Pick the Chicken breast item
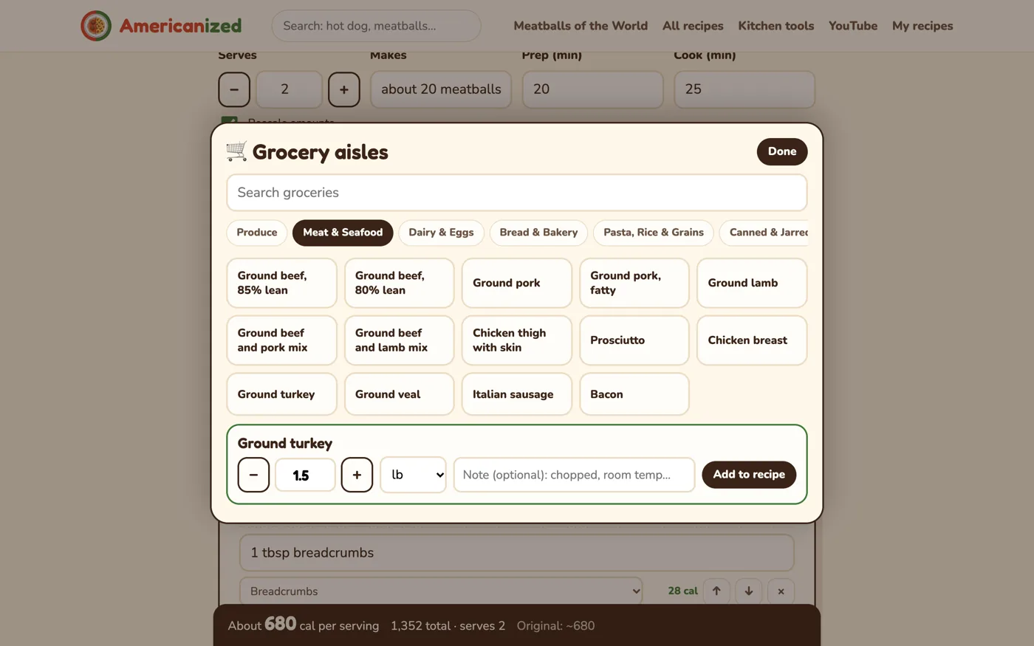The image size is (1034, 646). pos(752,340)
